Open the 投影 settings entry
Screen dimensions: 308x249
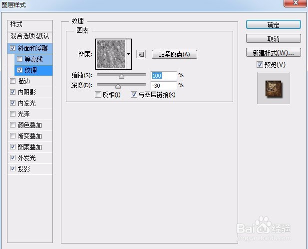tap(24, 169)
